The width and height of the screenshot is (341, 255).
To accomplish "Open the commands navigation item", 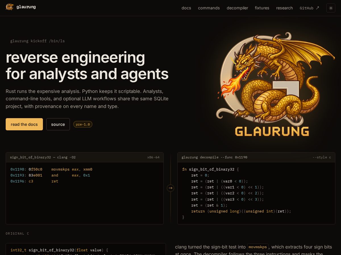I will [209, 8].
